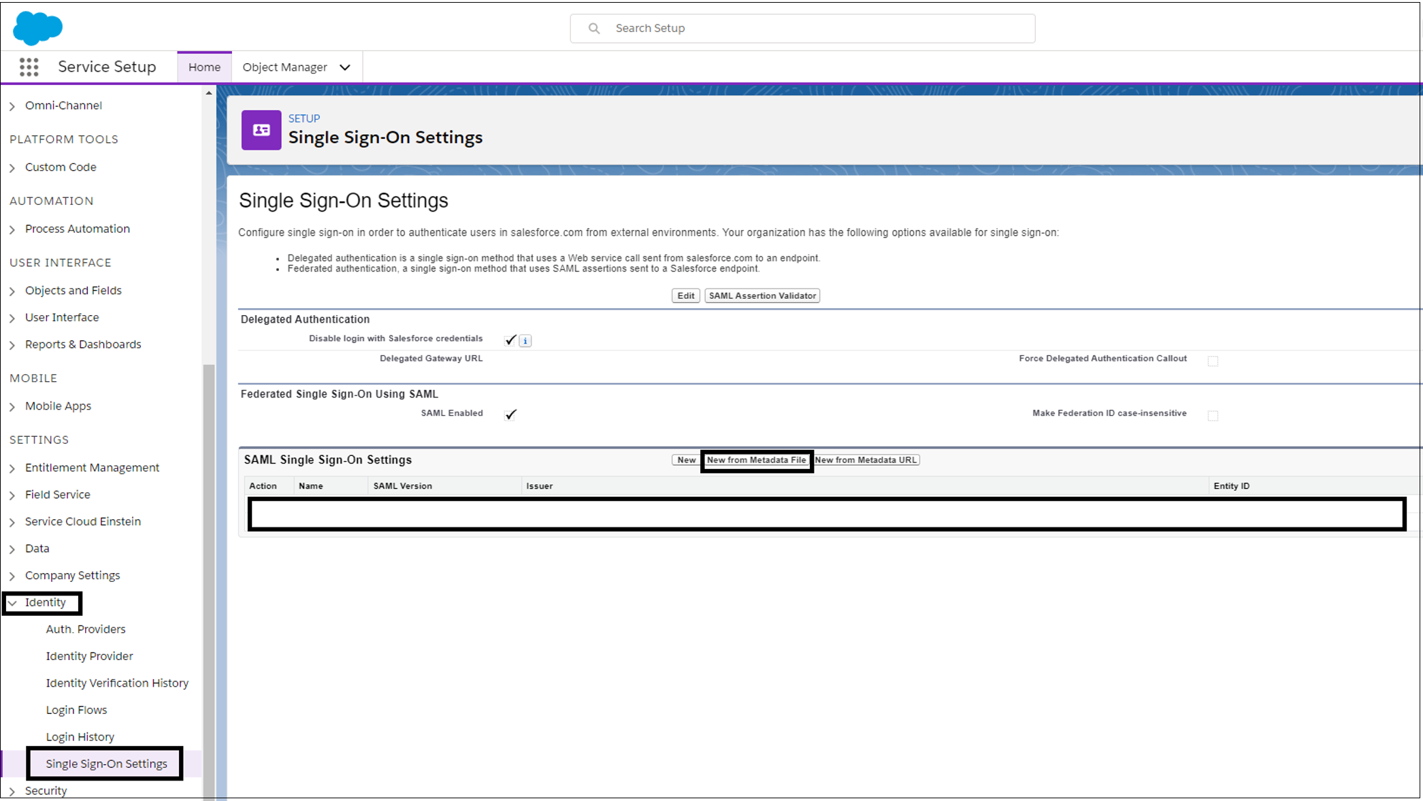Toggle Disable login with Salesforce credentials checkbox
Image resolution: width=1423 pixels, height=801 pixels.
click(x=509, y=339)
